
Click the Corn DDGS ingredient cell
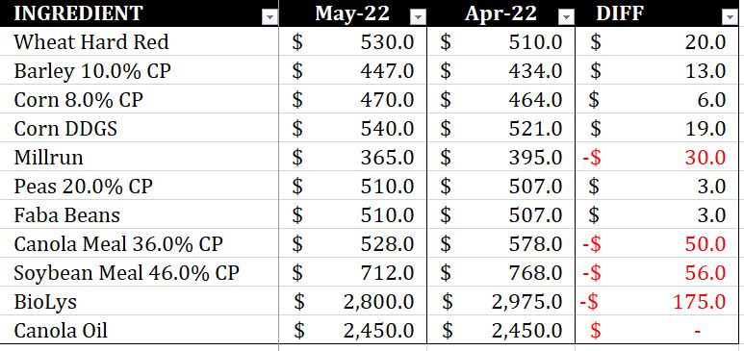click(139, 128)
